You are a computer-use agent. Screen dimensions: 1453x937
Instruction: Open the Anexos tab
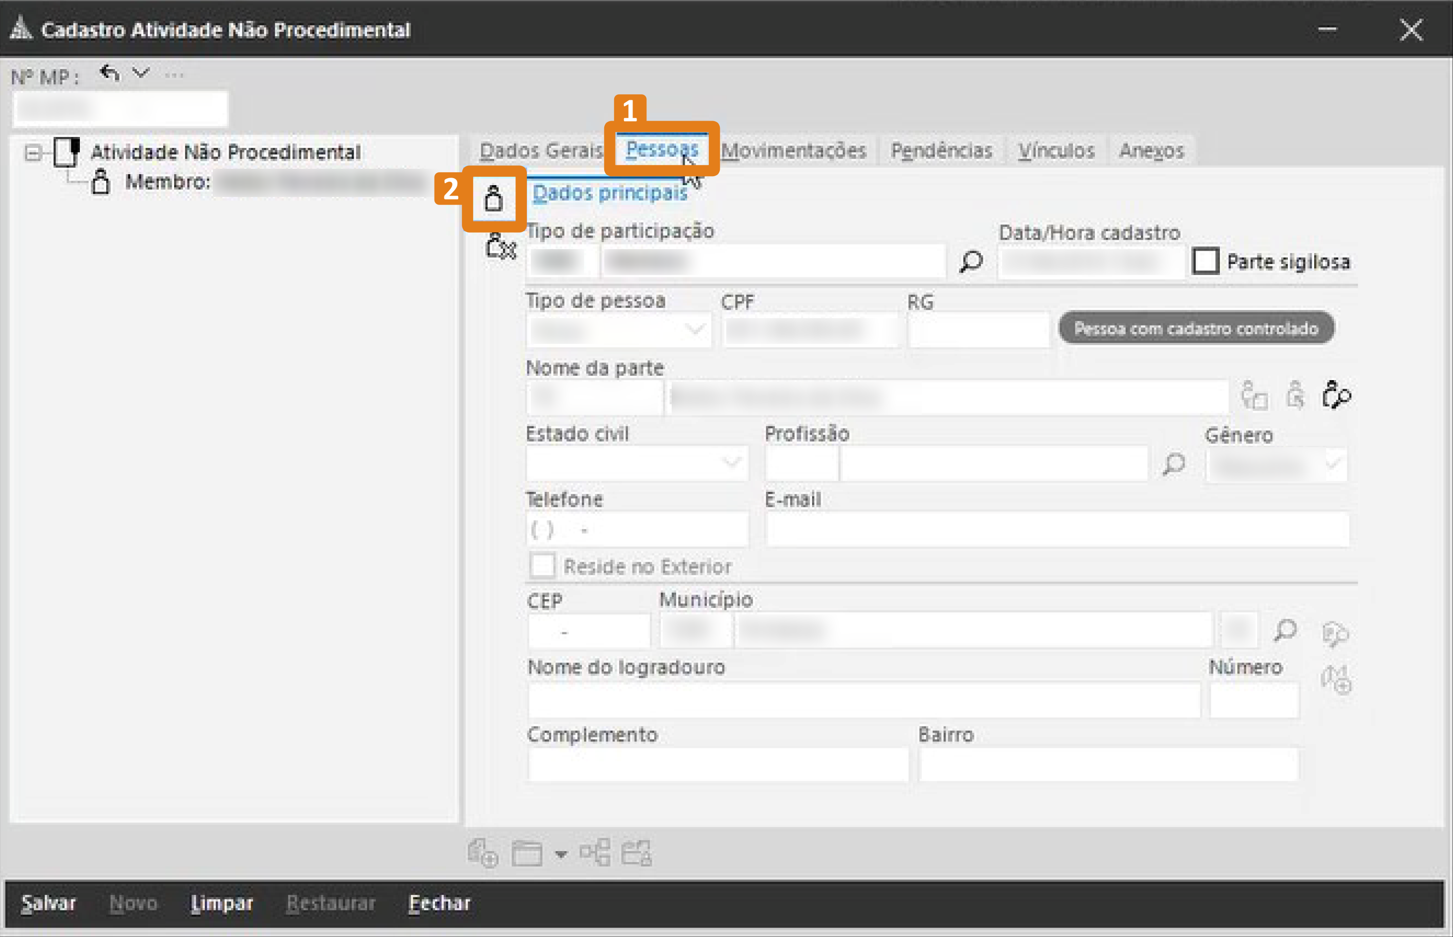pyautogui.click(x=1151, y=150)
